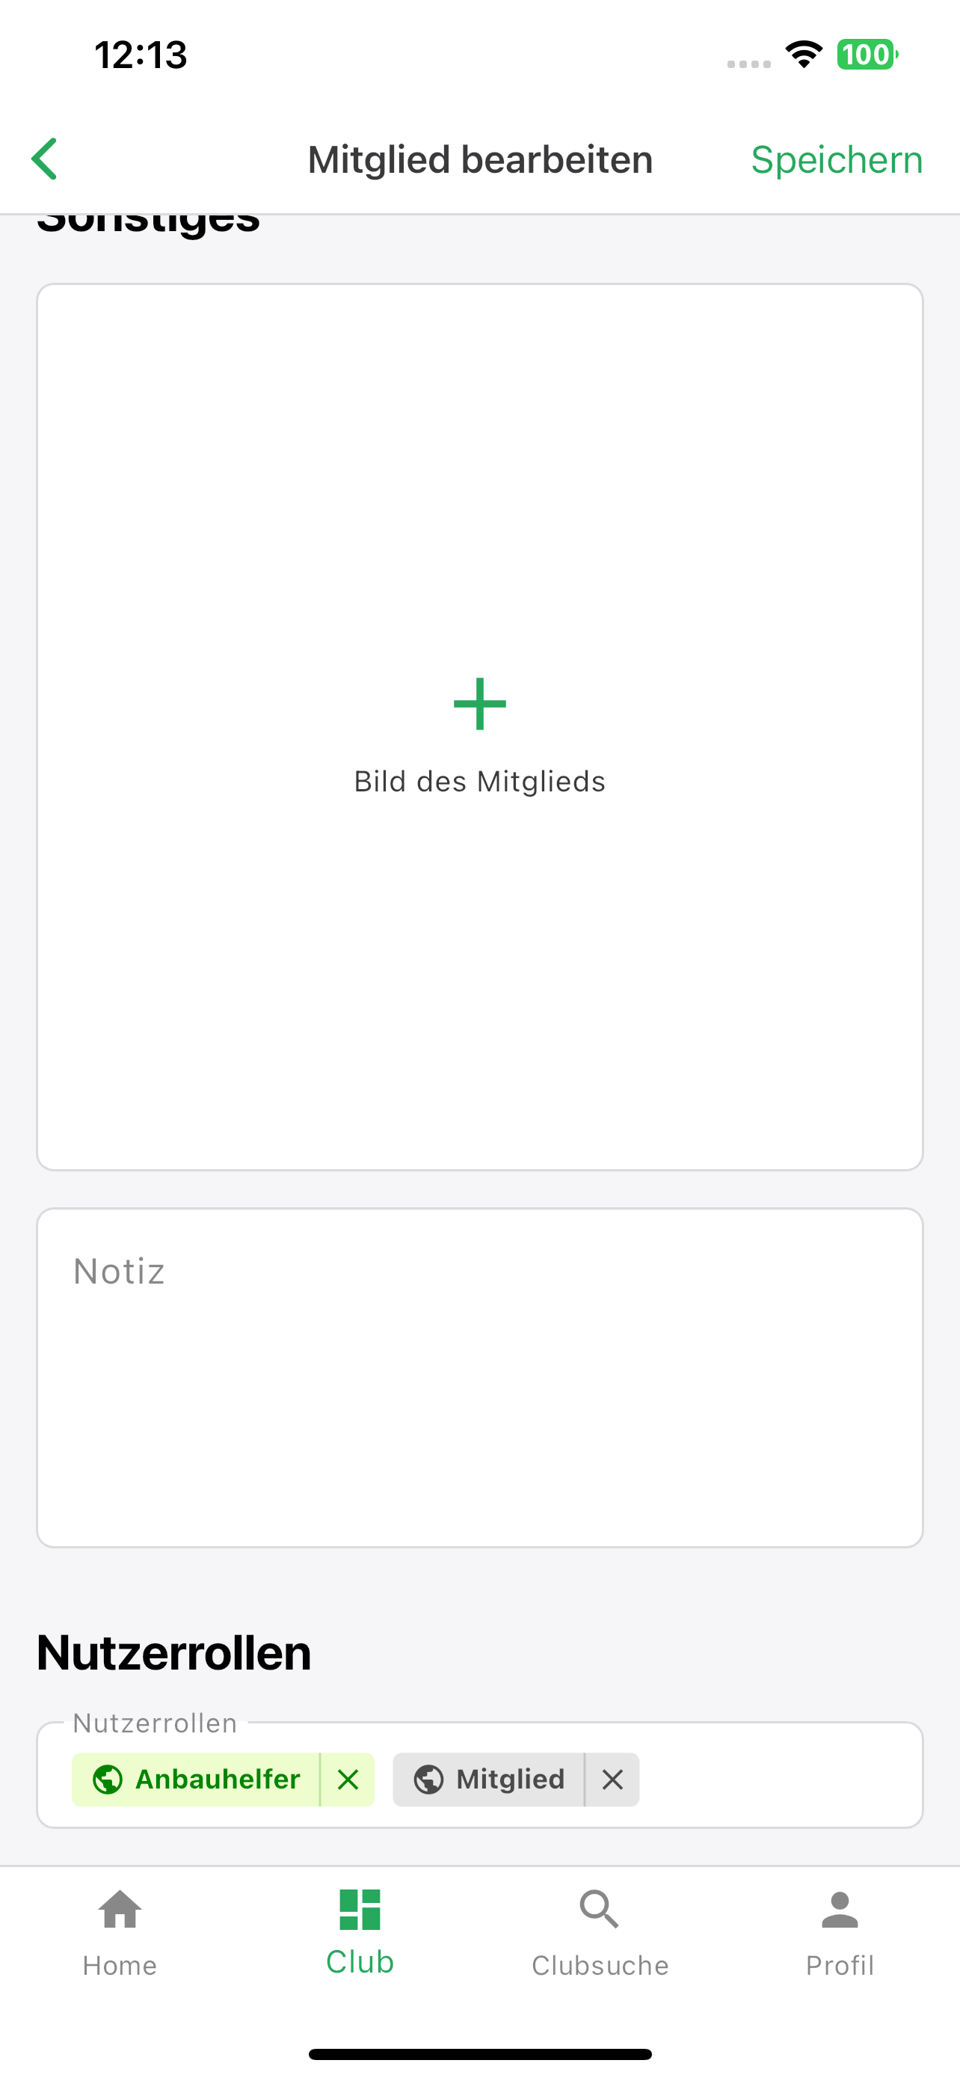Viewport: 960px width, 2078px height.
Task: Select the Club dashboard icon
Action: tap(360, 1910)
